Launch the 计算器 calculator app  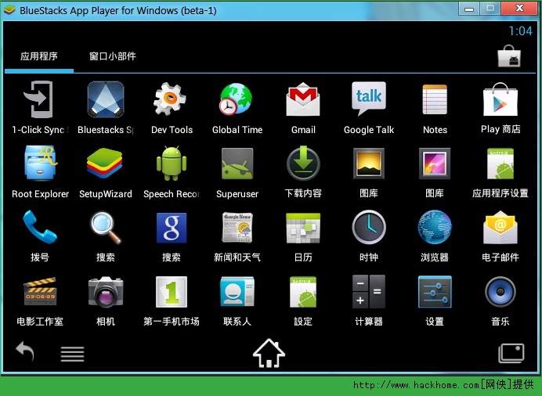coord(369,292)
